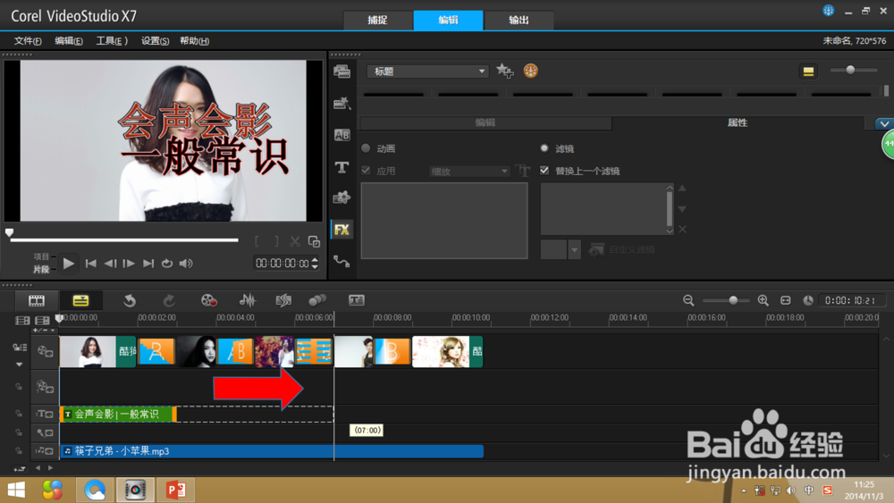Toggle repeat playback

(167, 264)
